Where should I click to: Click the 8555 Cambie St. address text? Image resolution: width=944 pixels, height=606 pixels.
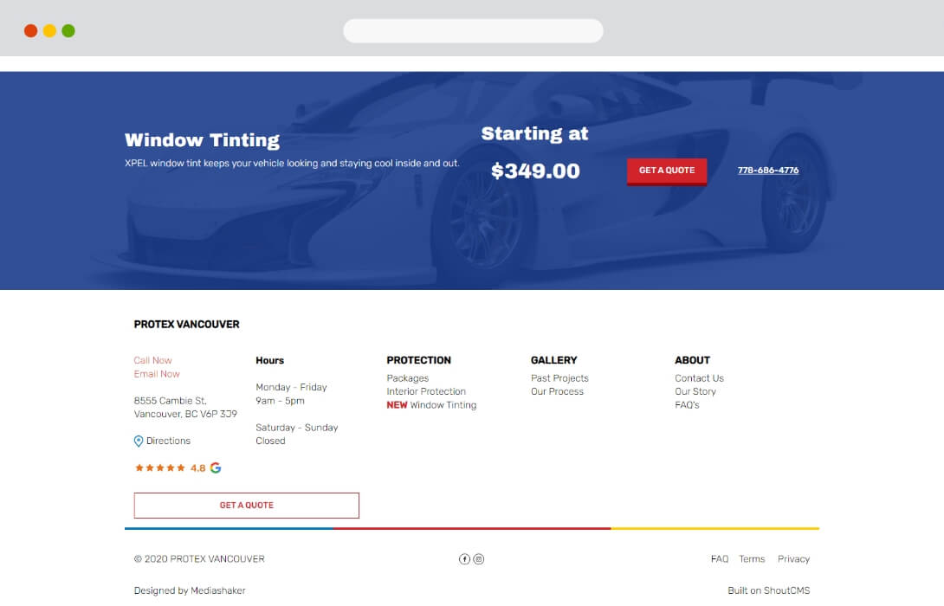click(171, 401)
